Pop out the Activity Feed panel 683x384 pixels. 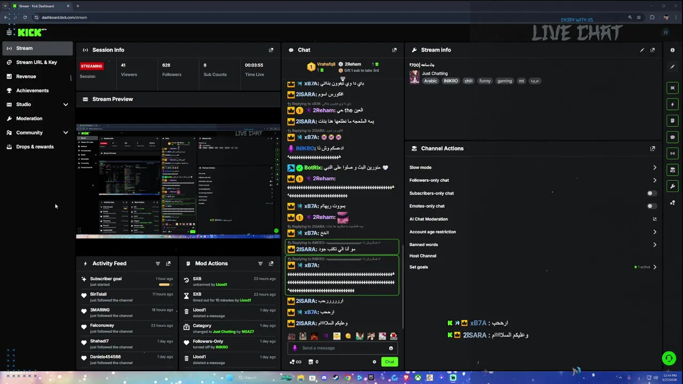[168, 263]
